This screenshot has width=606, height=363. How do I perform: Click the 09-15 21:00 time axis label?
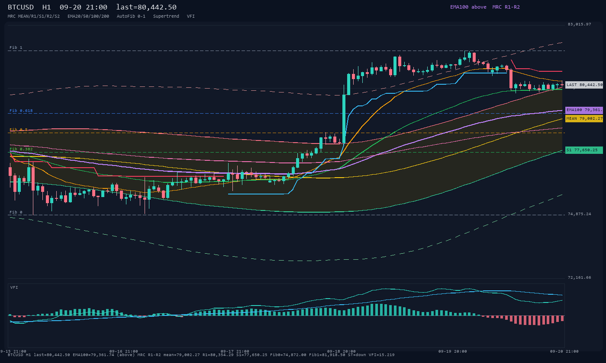coord(13,351)
